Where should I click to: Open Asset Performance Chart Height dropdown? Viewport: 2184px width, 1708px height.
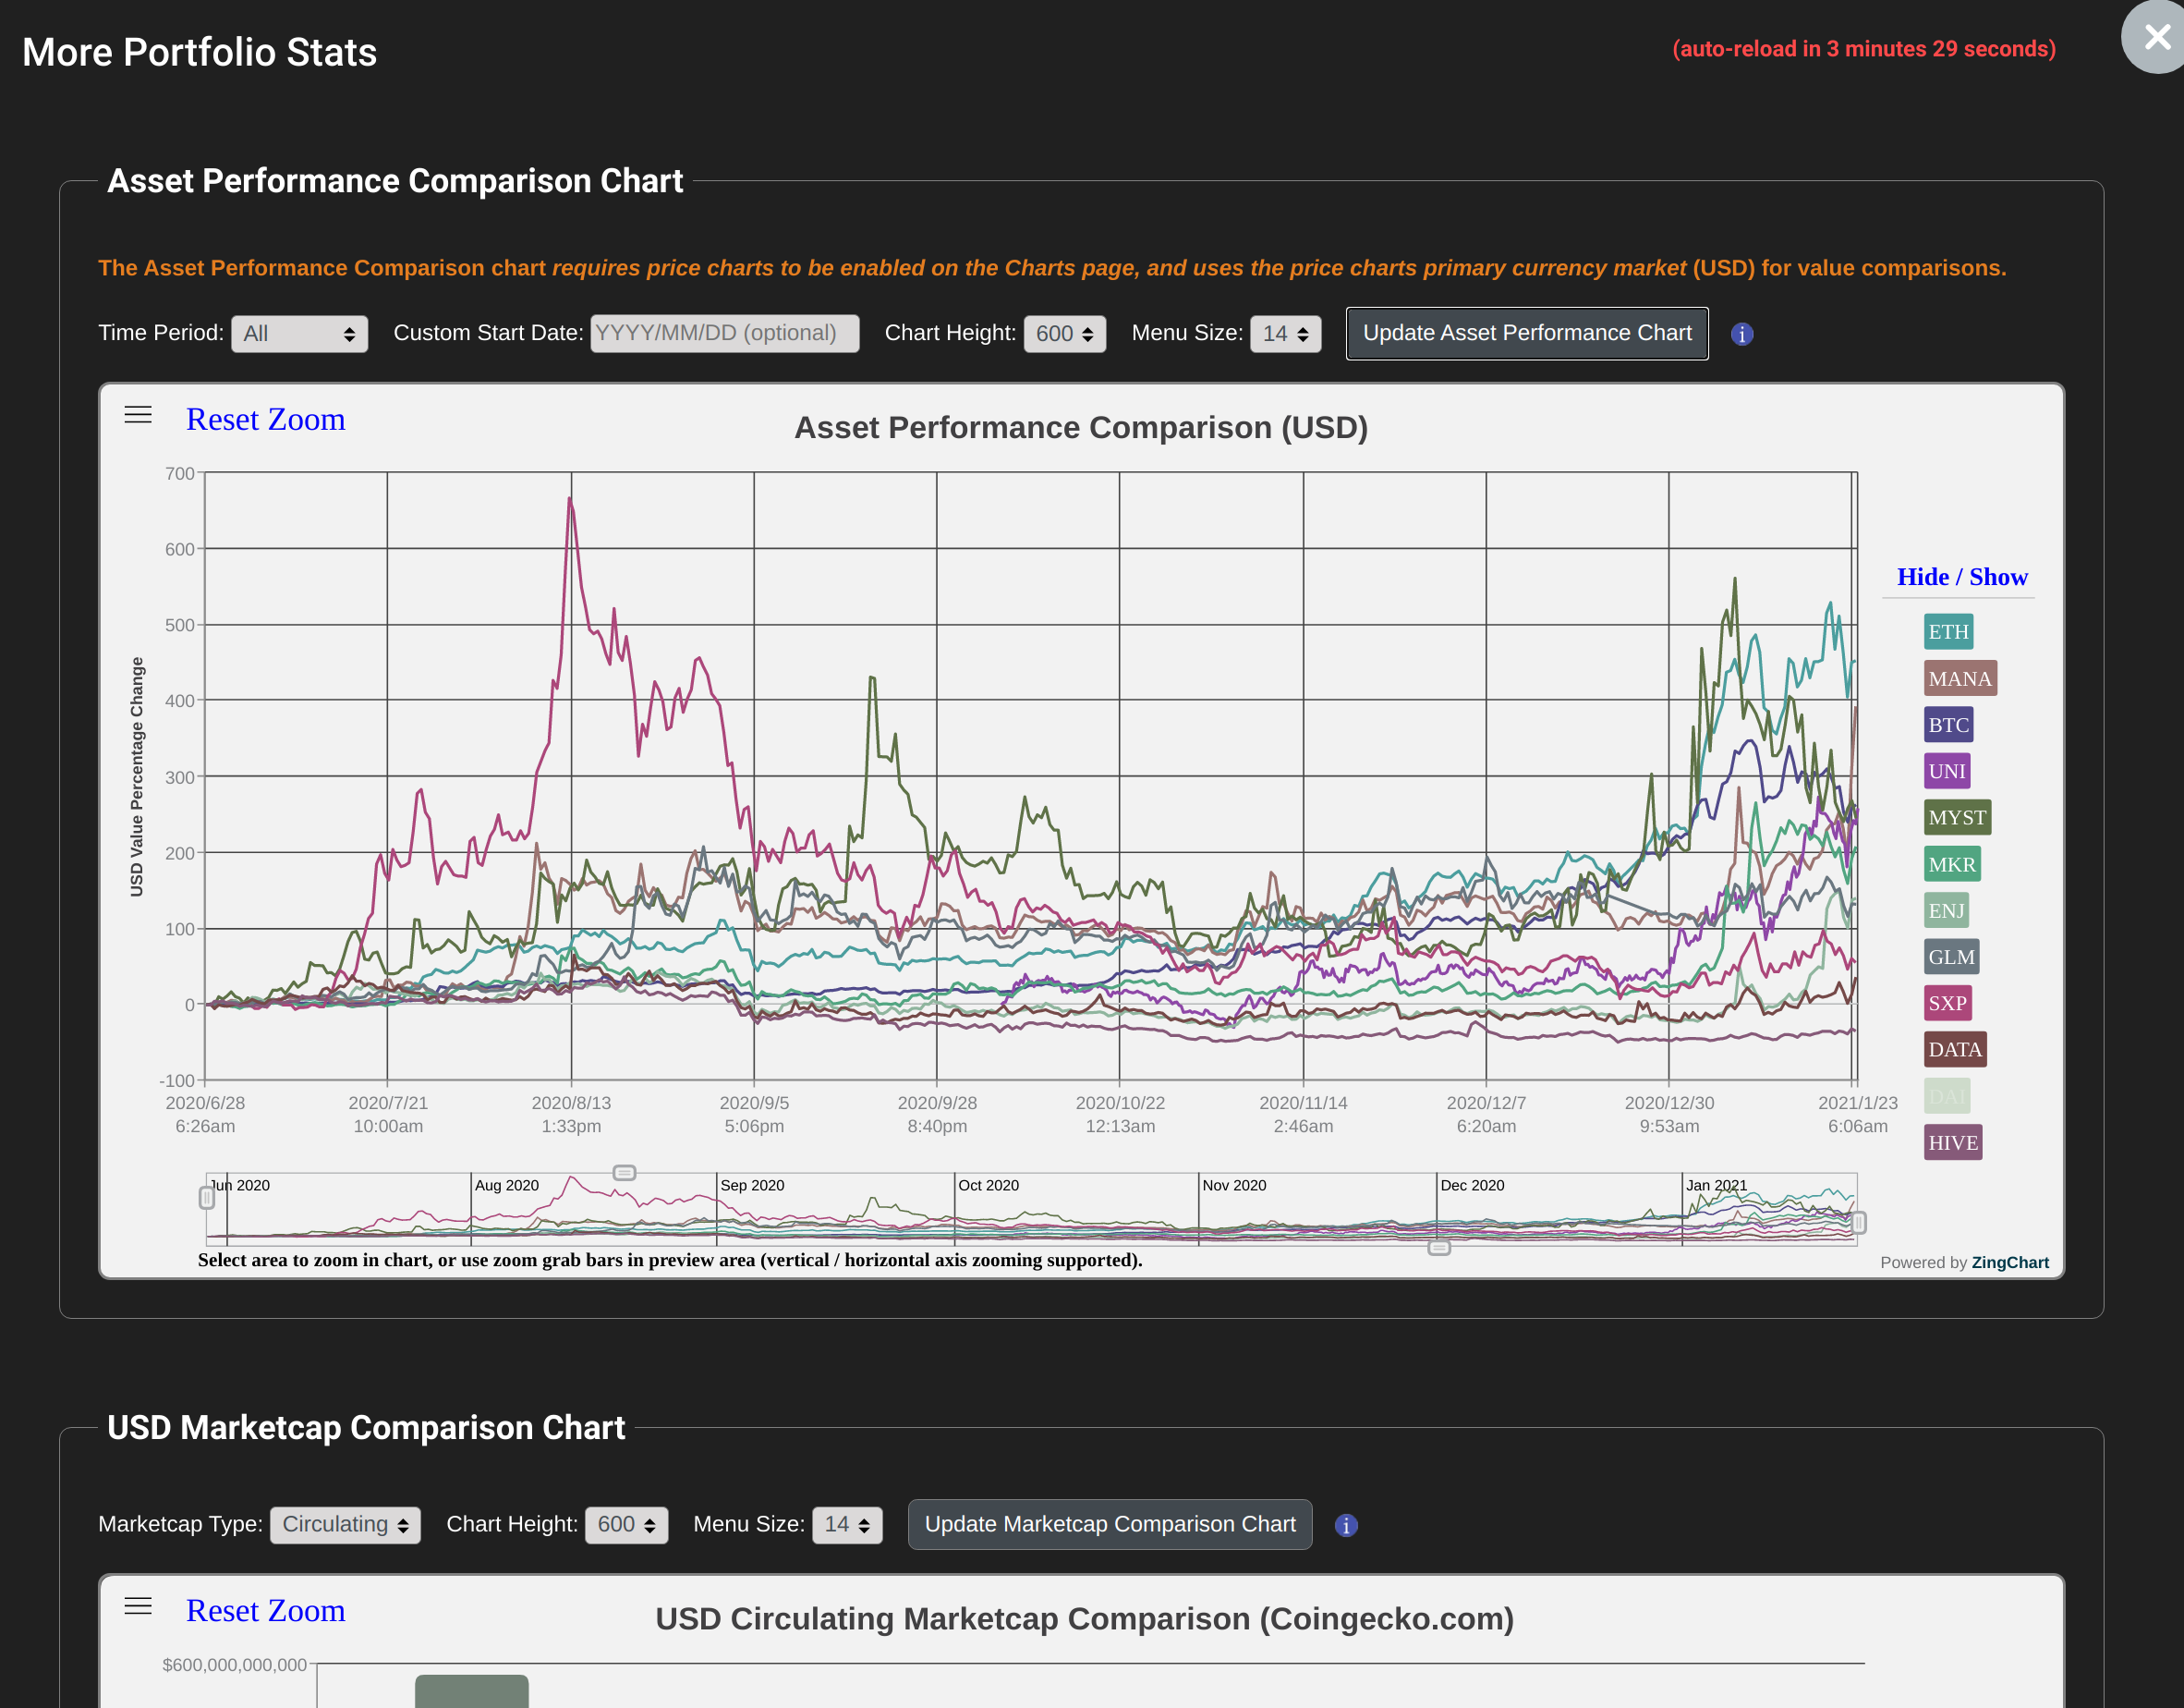[x=1064, y=335]
